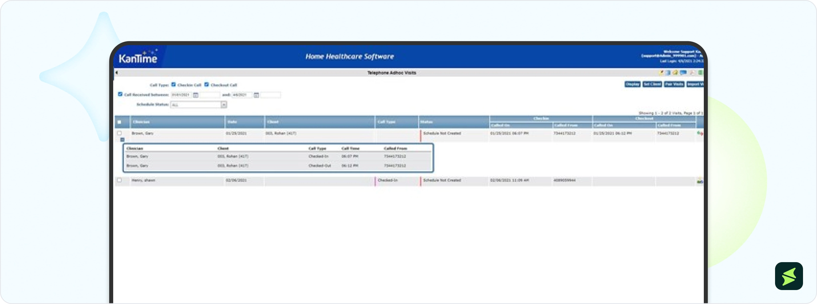This screenshot has height=304, width=817.
Task: Open the Schedule Status dropdown
Action: tap(198, 105)
